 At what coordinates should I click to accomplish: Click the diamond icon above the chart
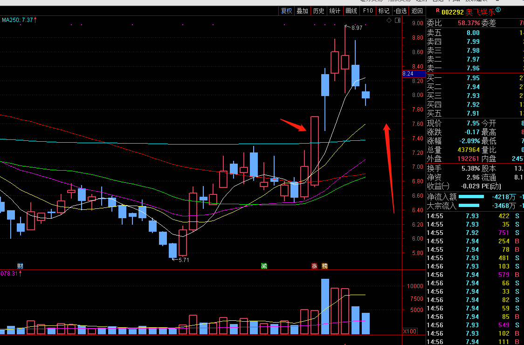click(389, 21)
